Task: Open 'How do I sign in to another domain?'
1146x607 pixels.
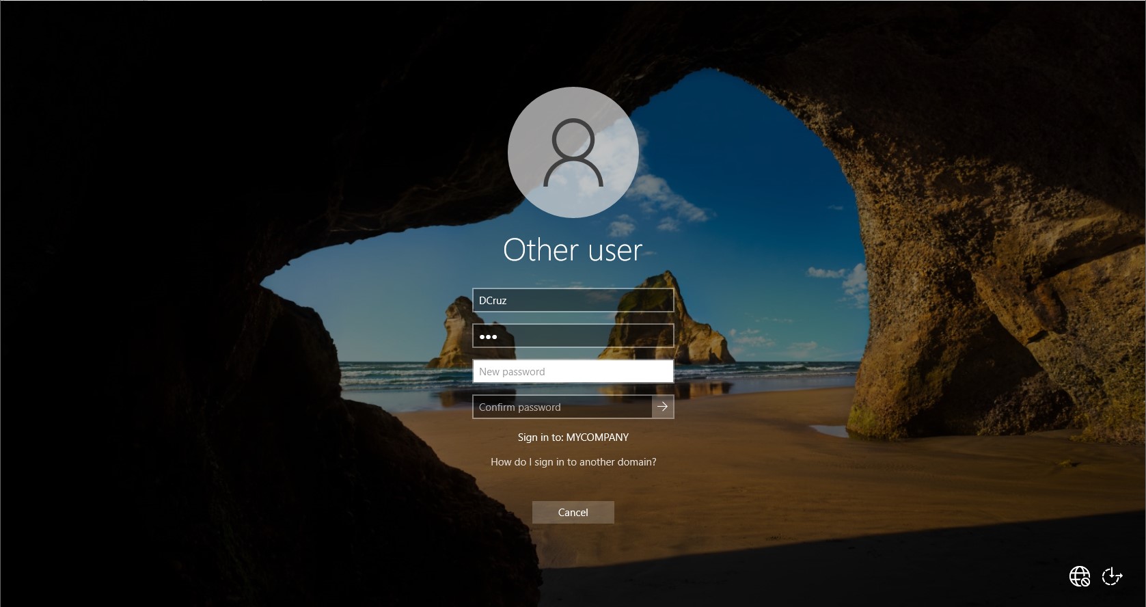Action: pos(573,462)
